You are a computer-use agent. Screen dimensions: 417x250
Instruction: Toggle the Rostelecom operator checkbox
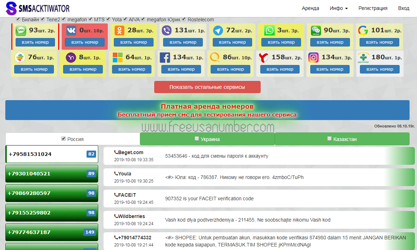point(184,19)
